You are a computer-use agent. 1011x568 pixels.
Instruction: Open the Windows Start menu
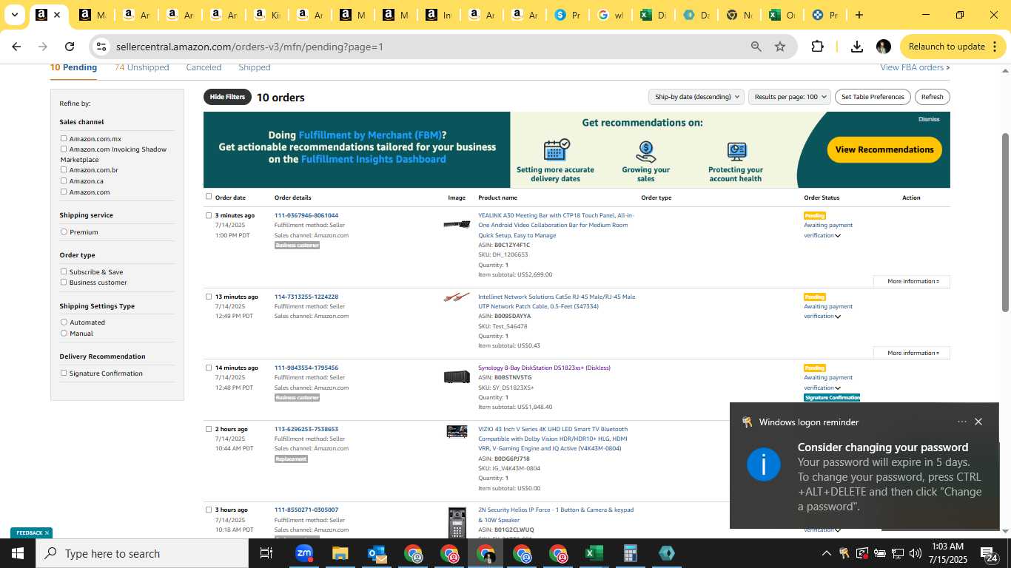(17, 553)
